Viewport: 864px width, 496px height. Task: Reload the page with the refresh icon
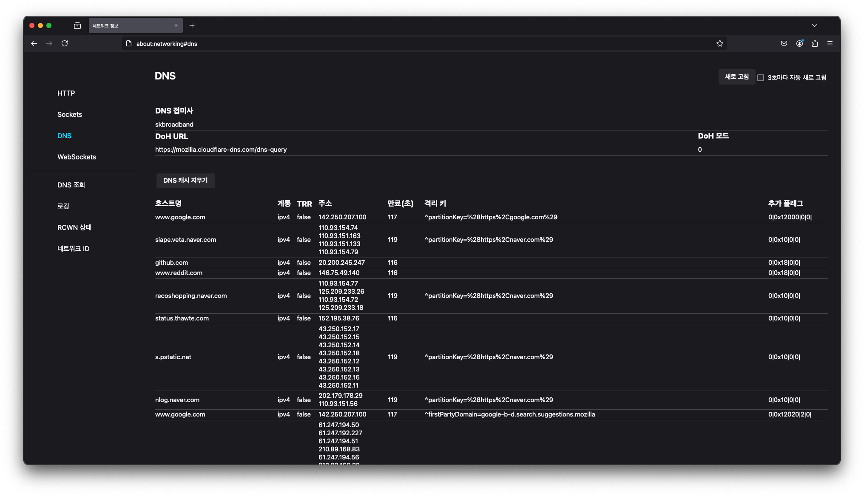click(65, 43)
